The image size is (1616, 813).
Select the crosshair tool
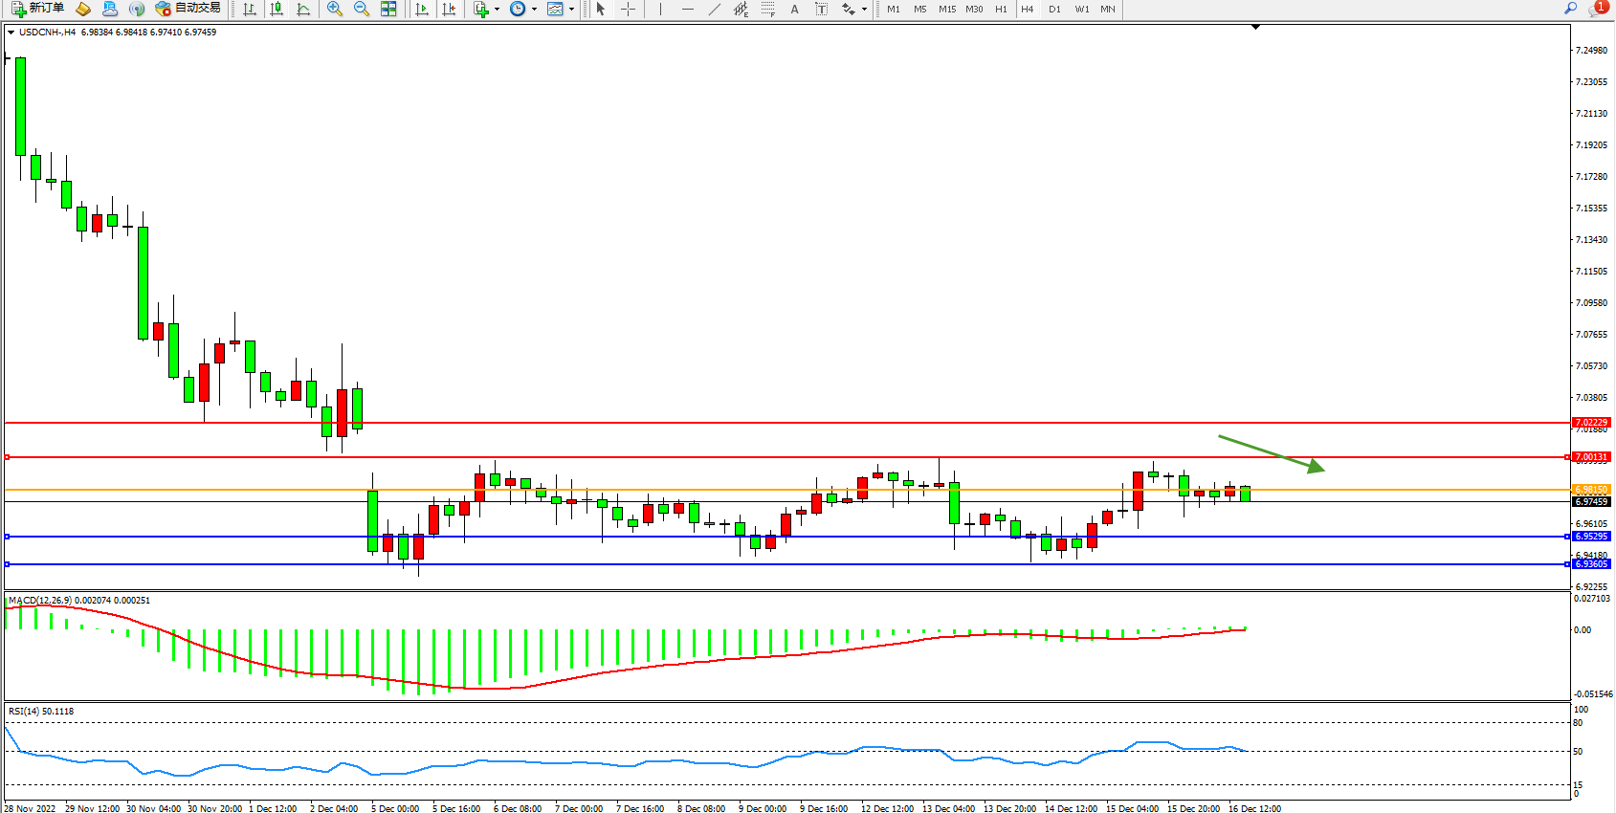coord(628,9)
